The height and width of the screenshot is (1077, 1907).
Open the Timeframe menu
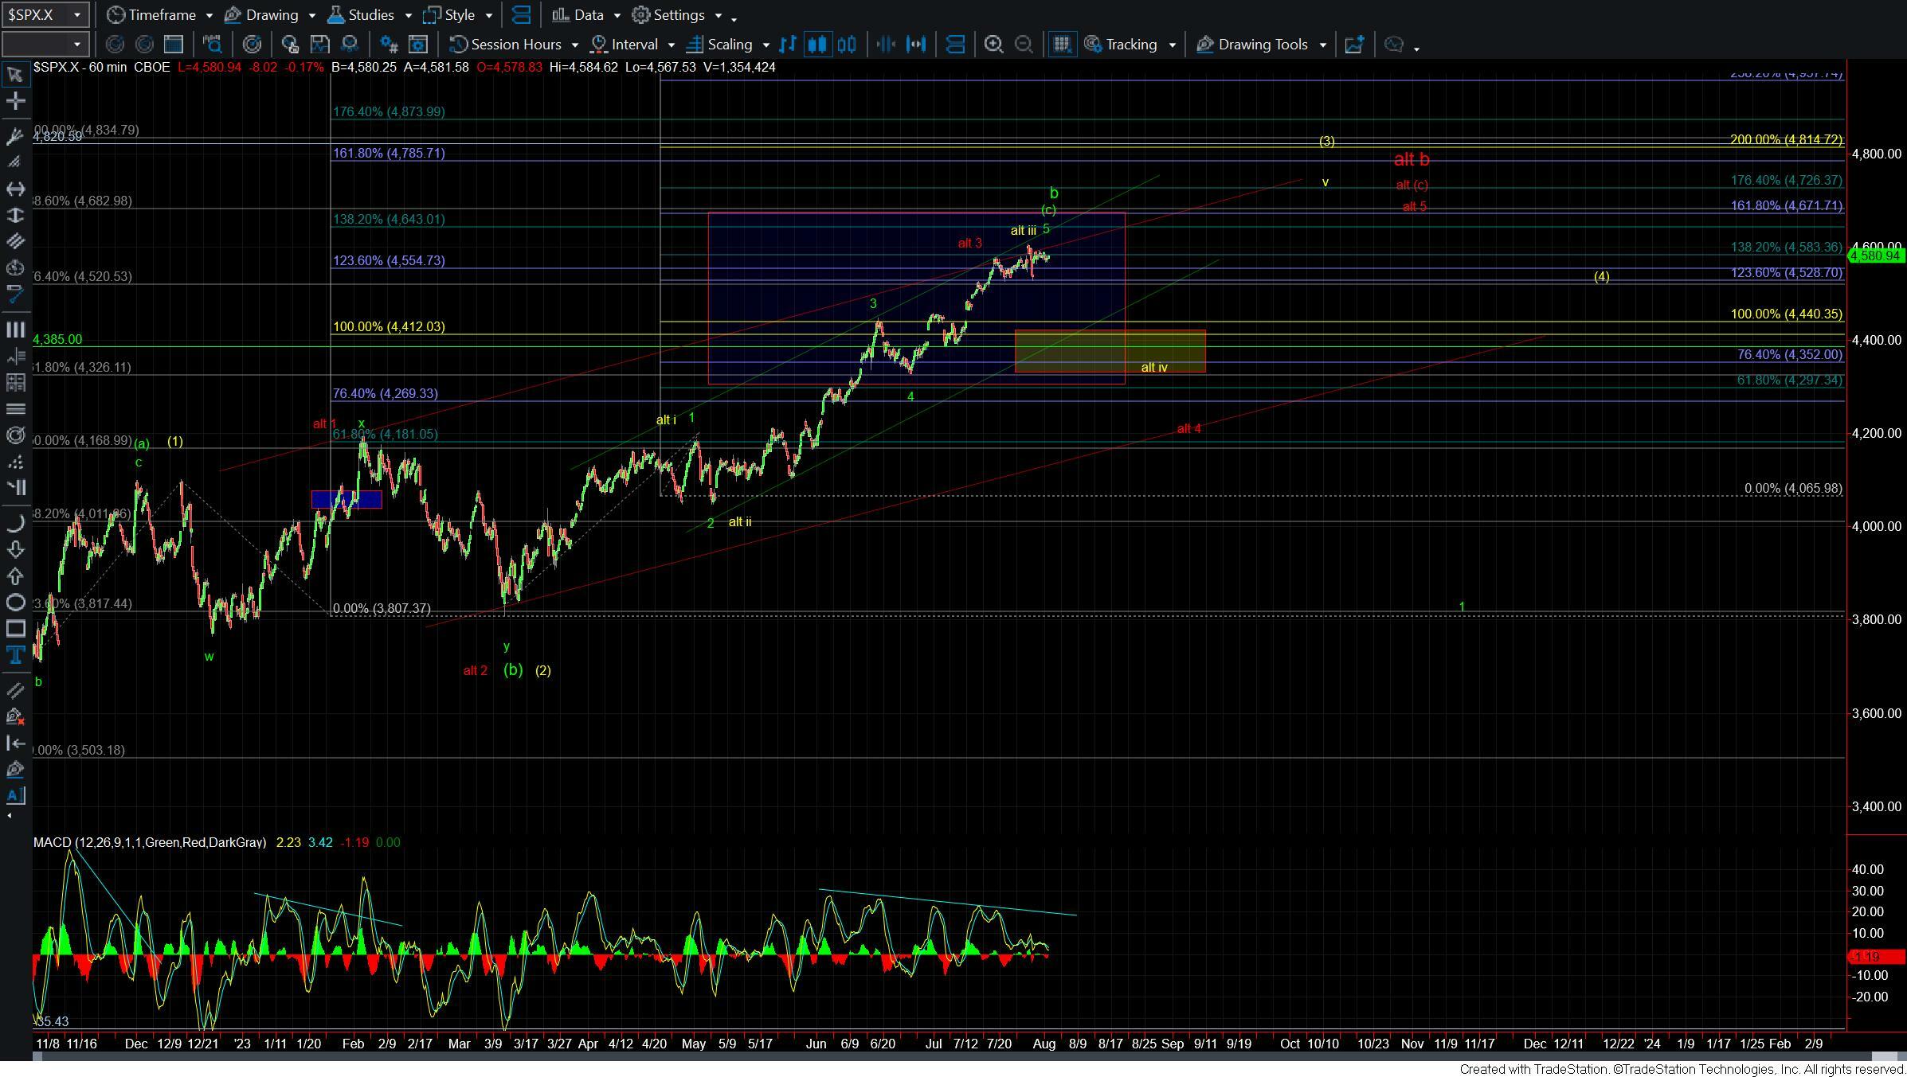pyautogui.click(x=152, y=15)
